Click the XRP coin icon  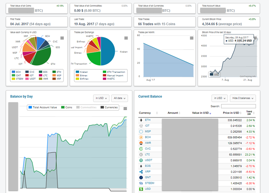click(x=141, y=172)
